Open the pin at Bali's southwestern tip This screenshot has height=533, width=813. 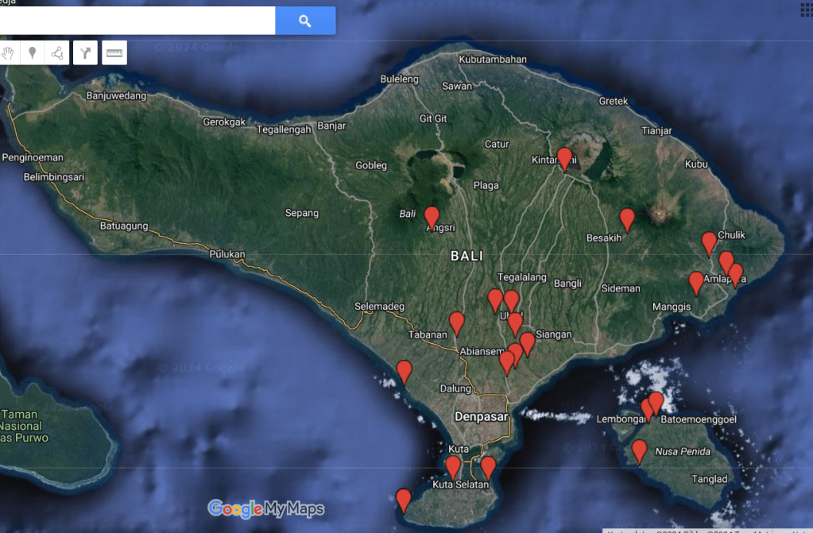404,500
